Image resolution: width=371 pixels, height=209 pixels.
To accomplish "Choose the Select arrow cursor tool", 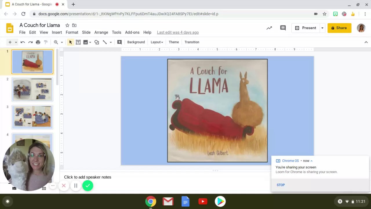I will point(70,42).
